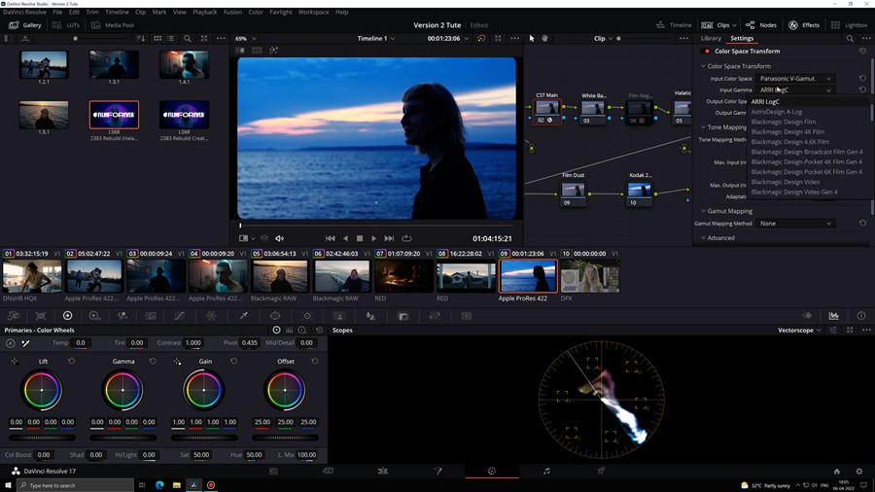The width and height of the screenshot is (875, 492).
Task: Reset the Lift color wheel
Action: (71, 362)
